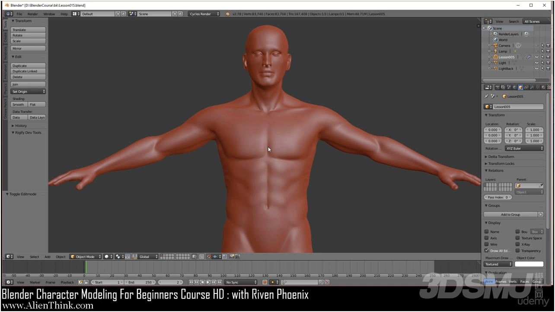
Task: Open the Scene properties tab icon
Action: point(509,87)
